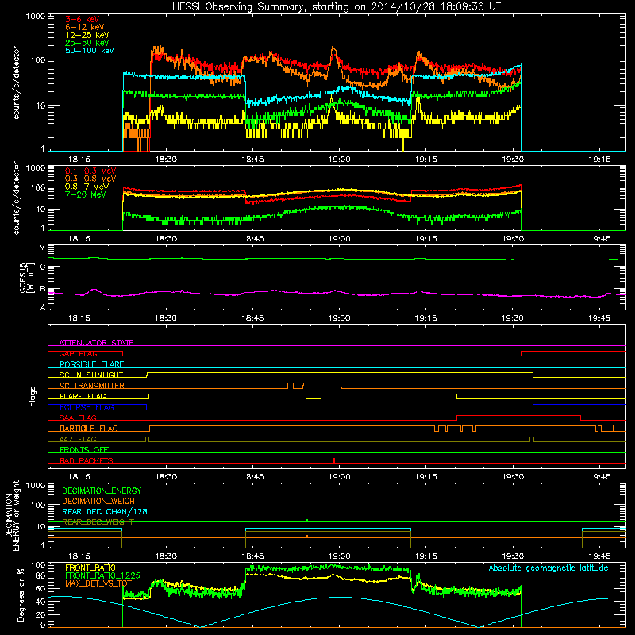635x635 pixels.
Task: Click the 'A' class tick label
Action: (43, 307)
